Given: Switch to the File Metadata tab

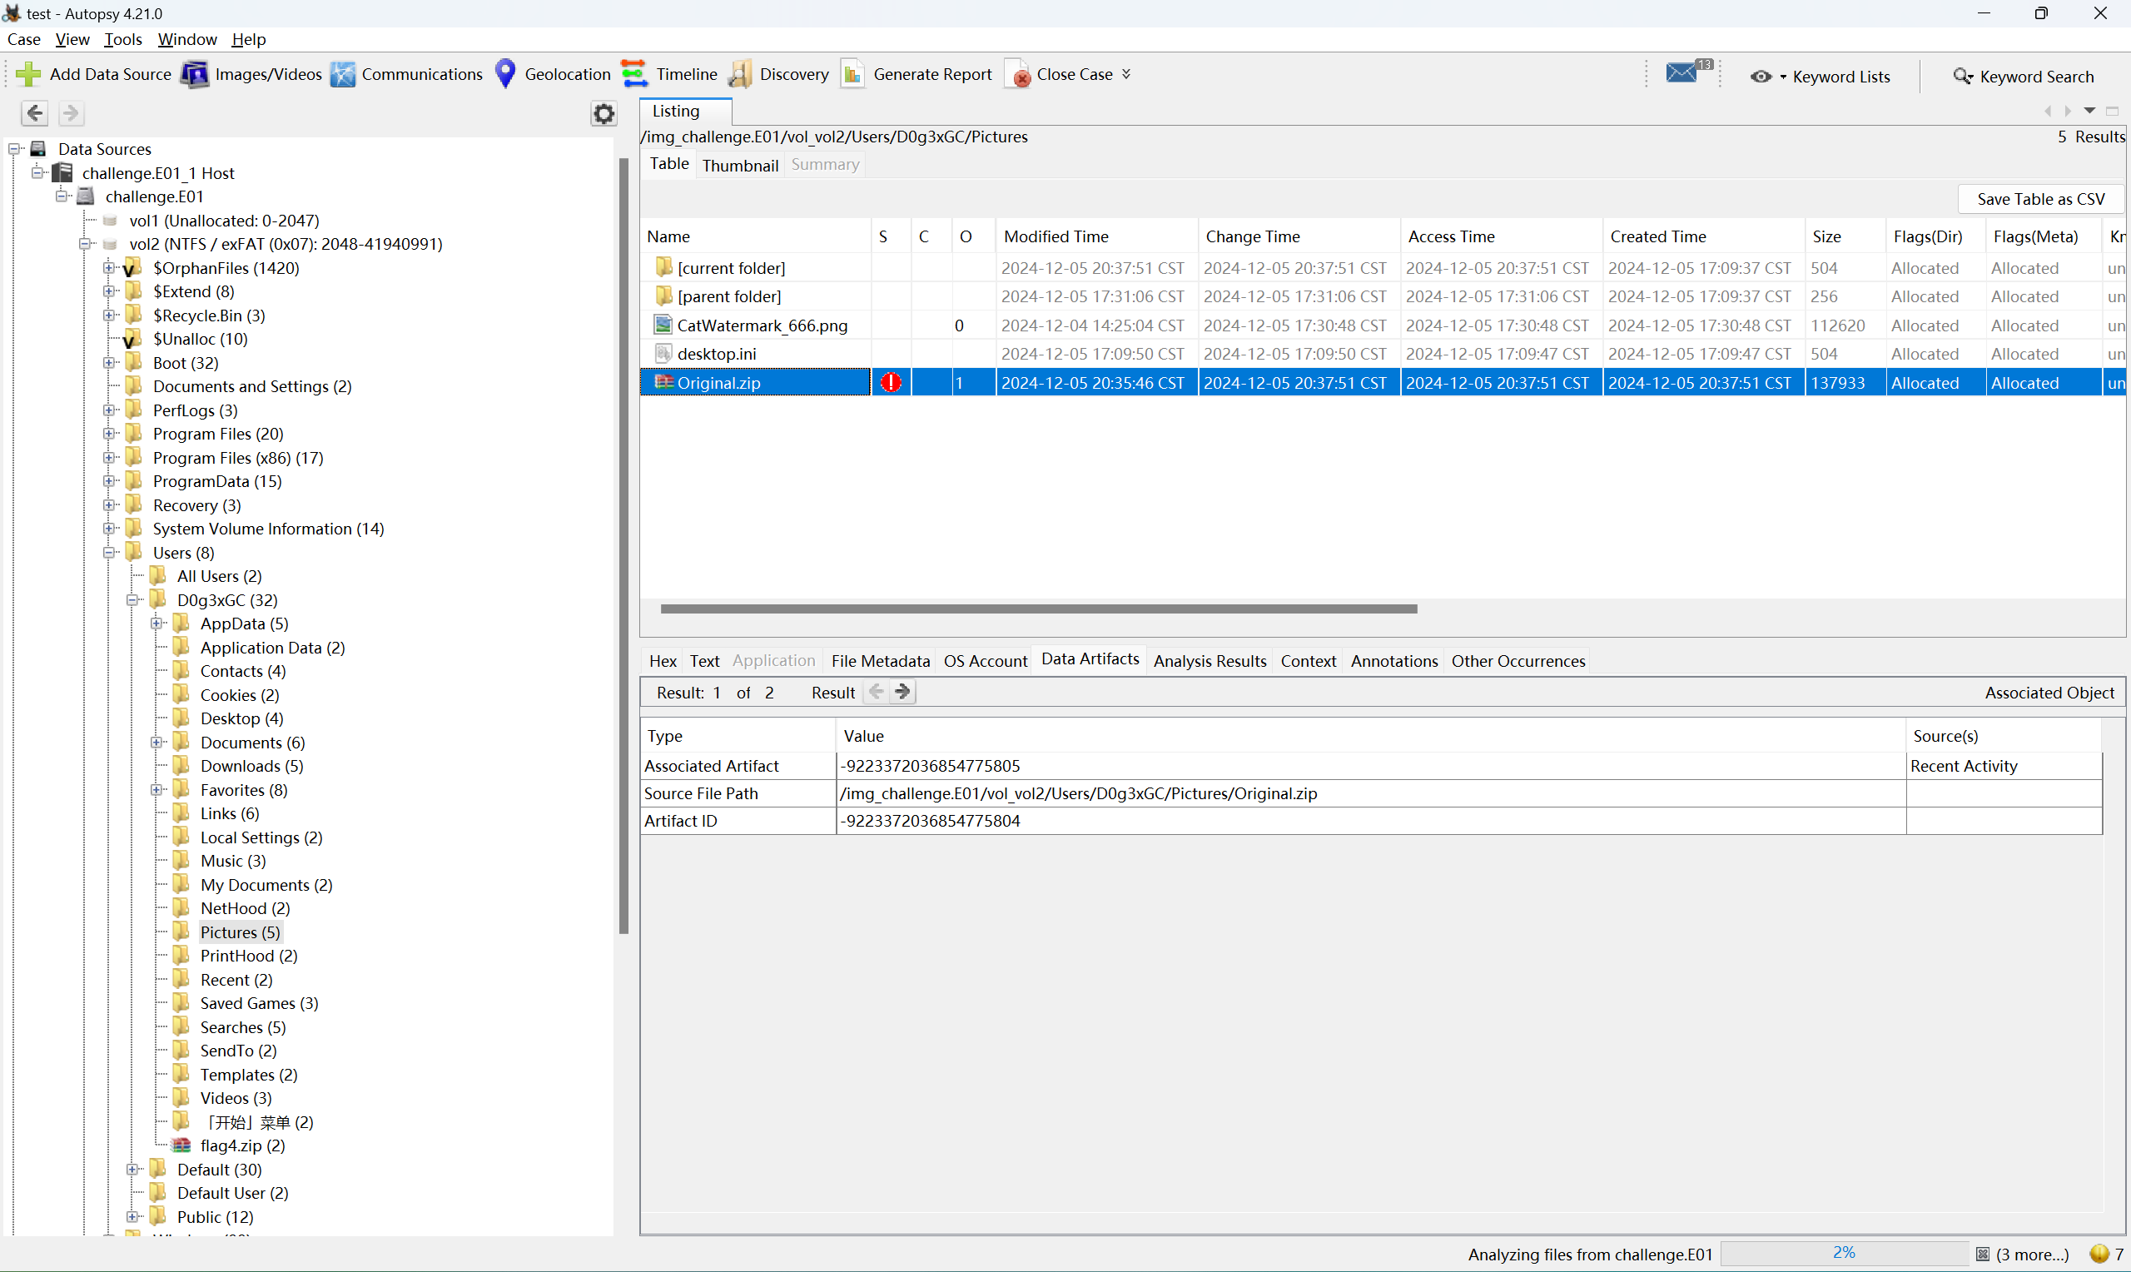Looking at the screenshot, I should (880, 661).
